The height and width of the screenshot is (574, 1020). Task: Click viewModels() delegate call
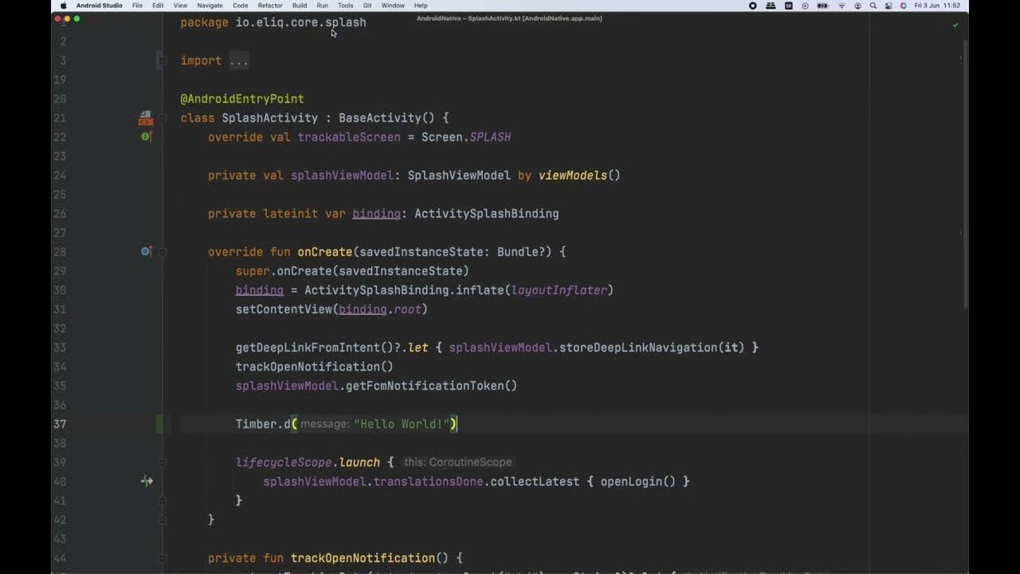click(x=579, y=175)
